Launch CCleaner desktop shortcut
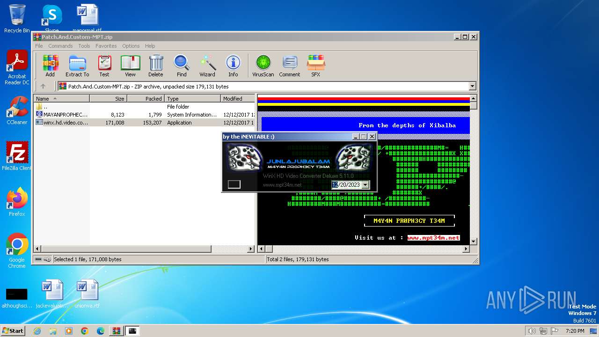 point(17,110)
